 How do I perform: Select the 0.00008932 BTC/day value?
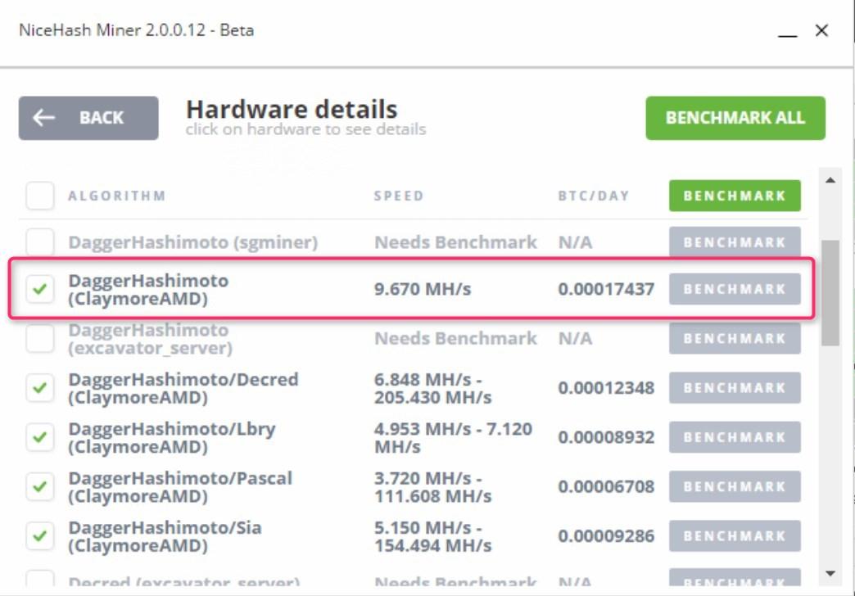tap(606, 437)
